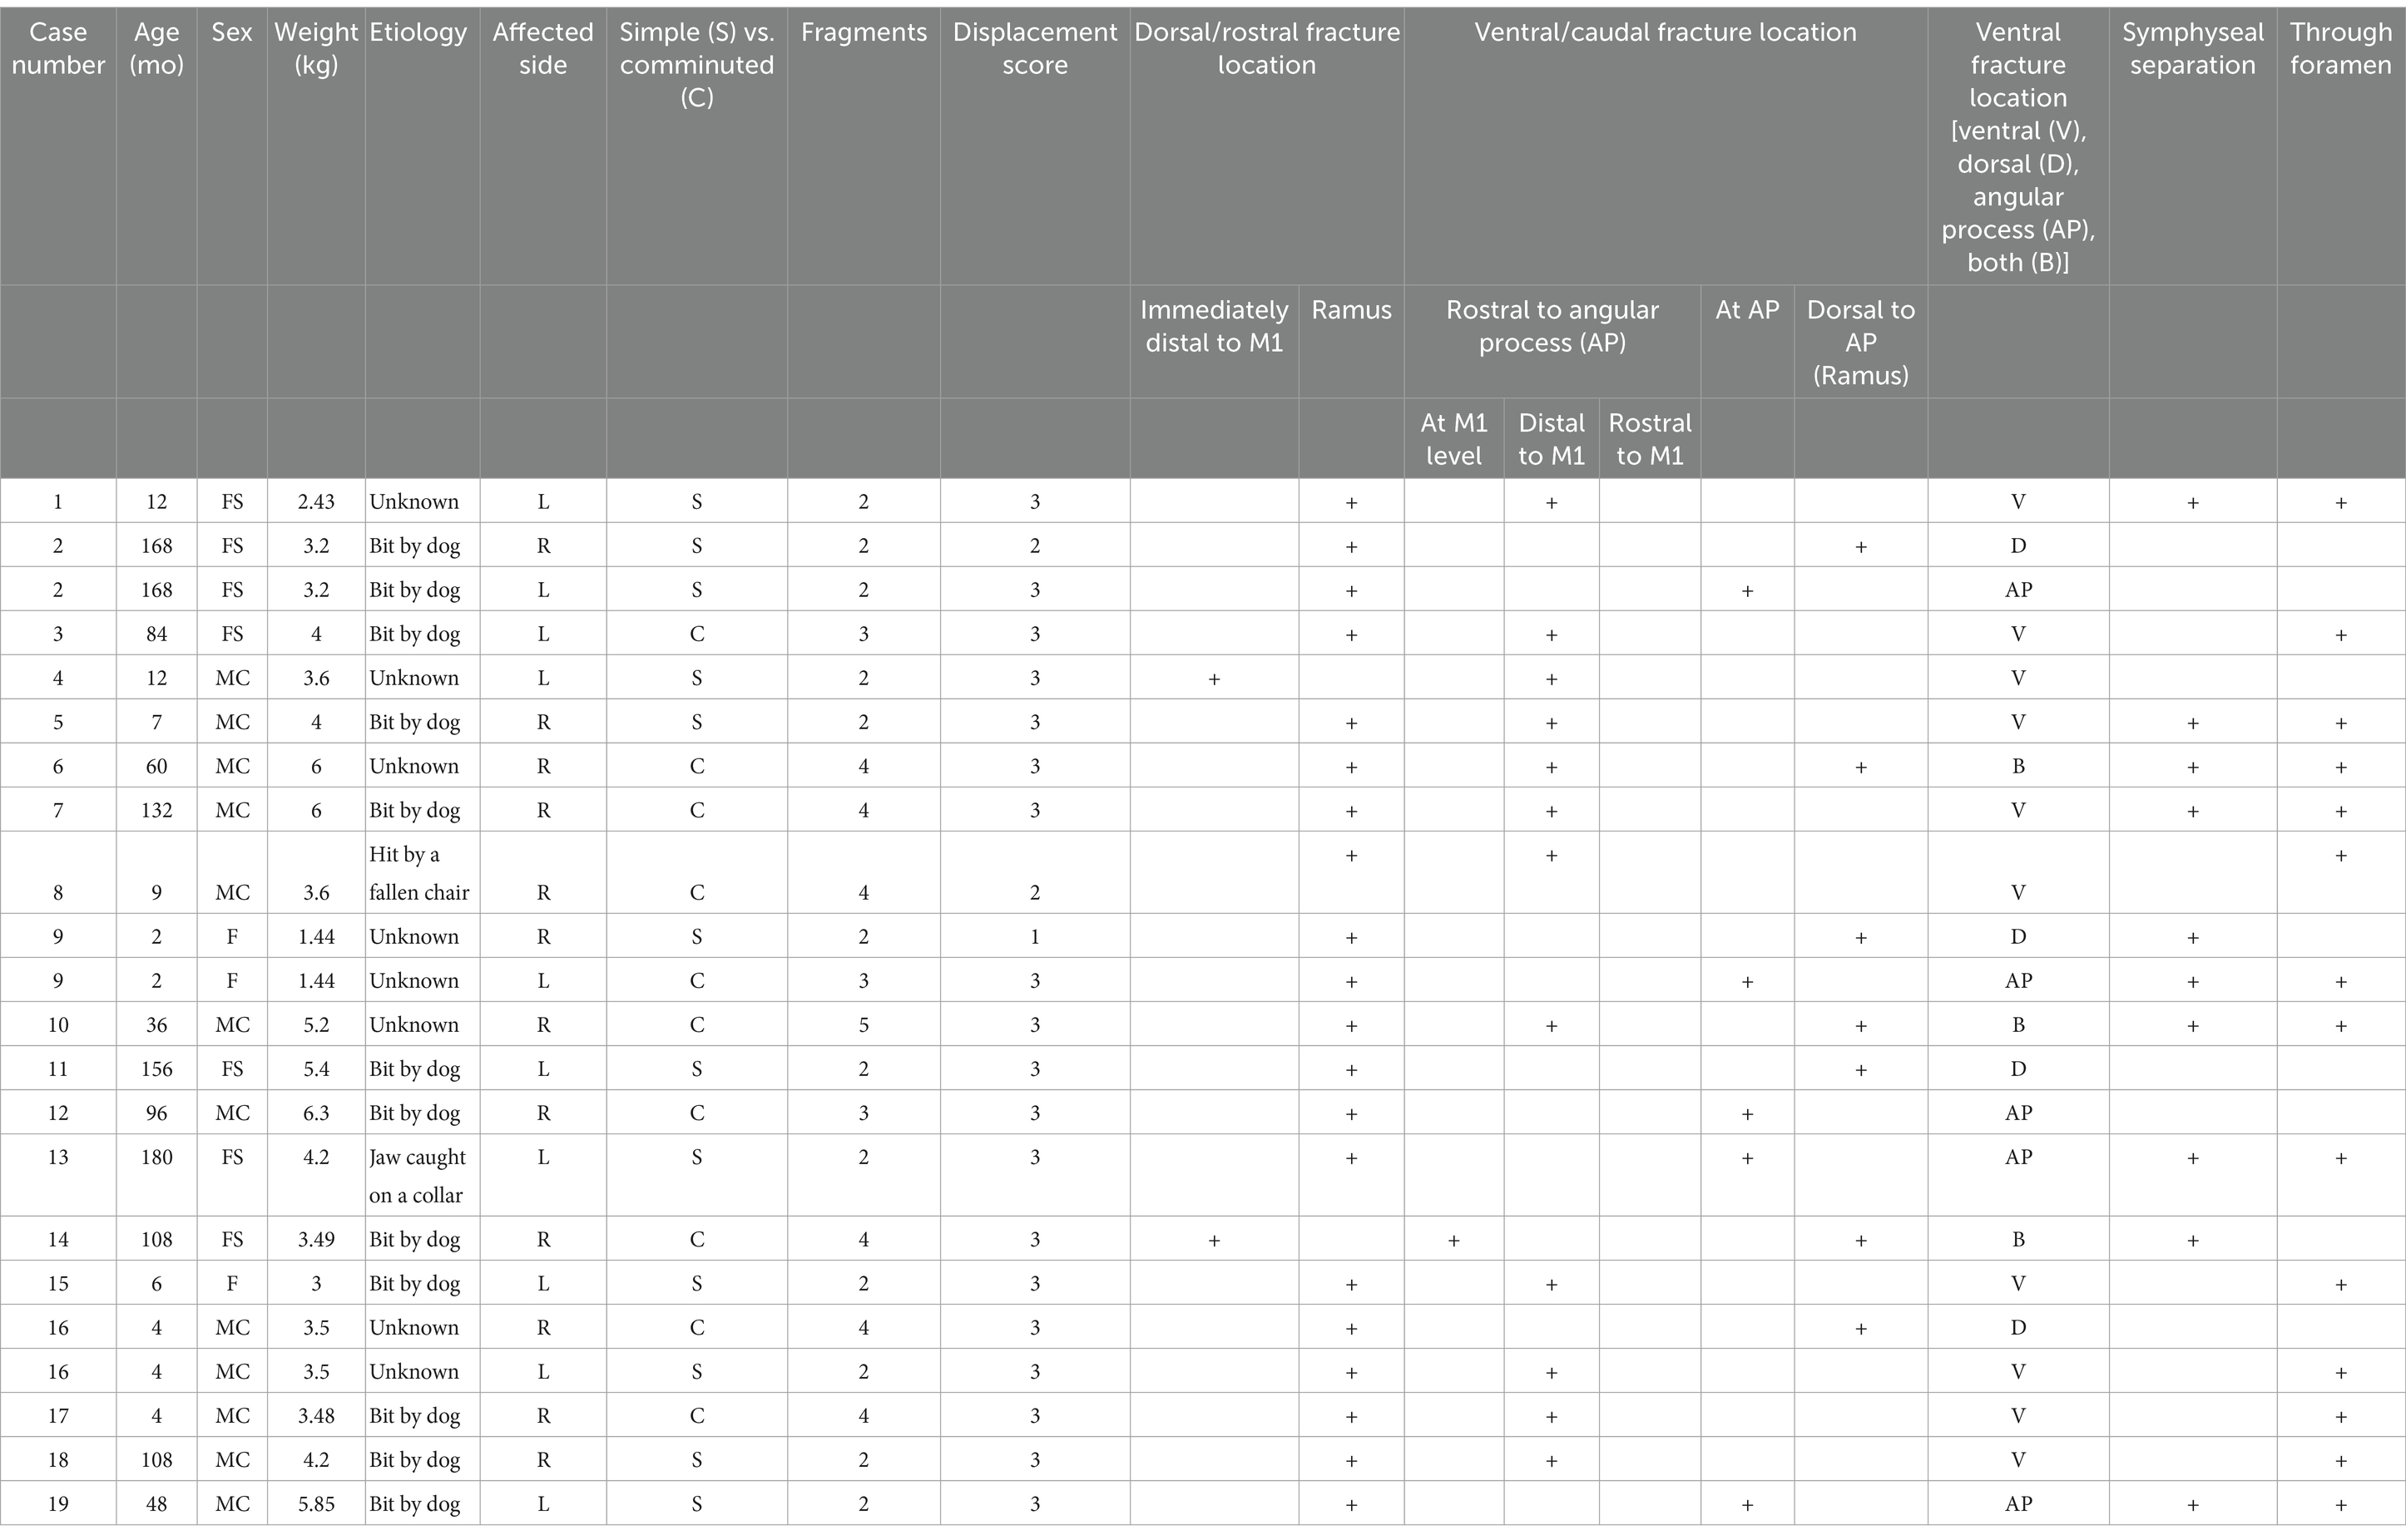Select case number "17" in first column
Screen dimensions: 2406x1540
tap(58, 1416)
